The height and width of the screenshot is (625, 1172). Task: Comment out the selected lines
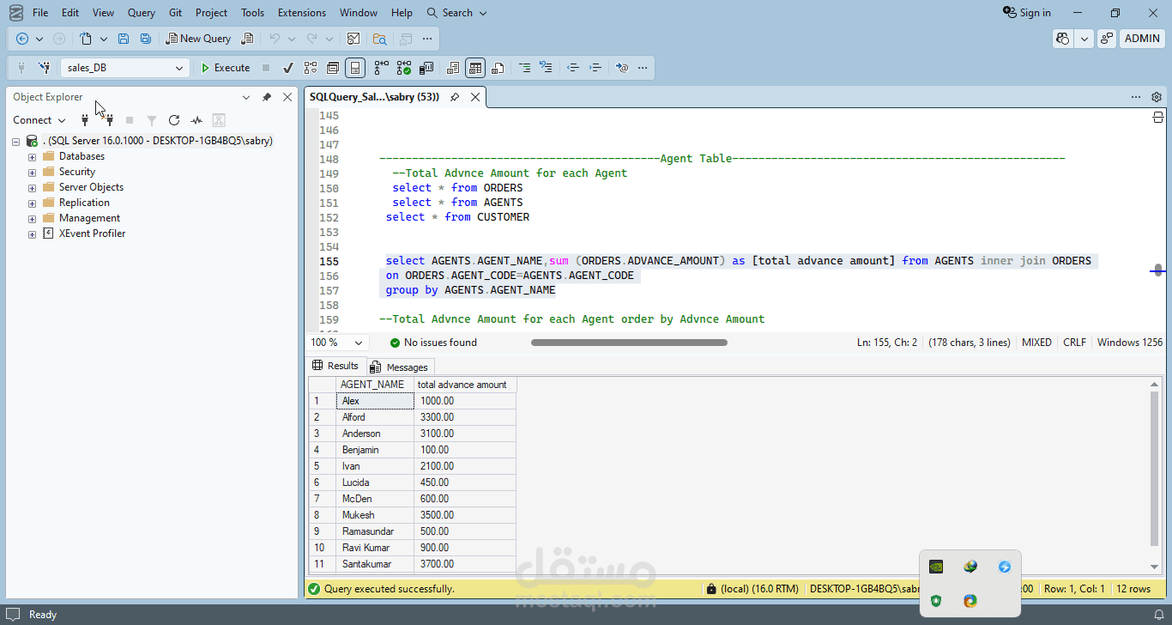pos(524,68)
